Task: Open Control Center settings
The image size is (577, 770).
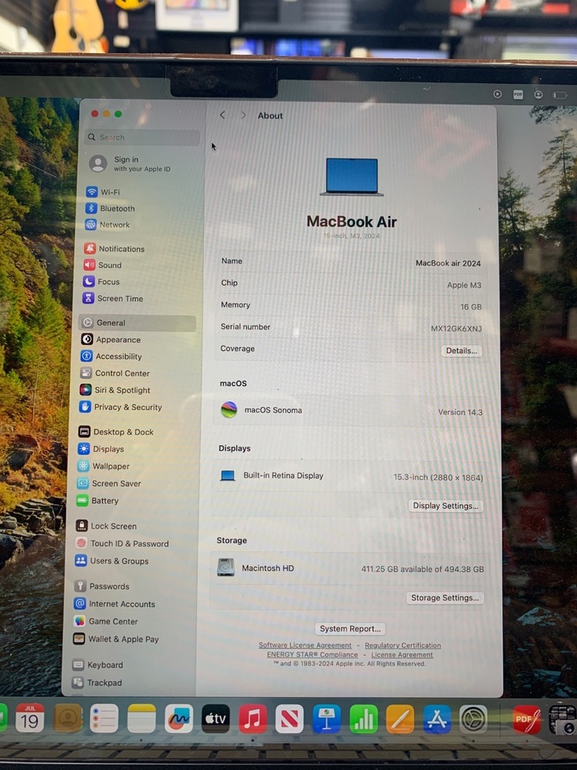Action: pos(115,373)
